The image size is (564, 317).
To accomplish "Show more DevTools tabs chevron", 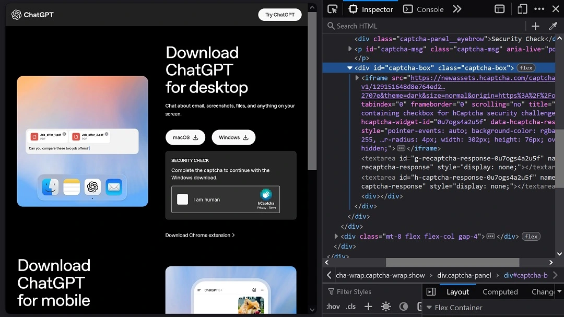I will coord(457,9).
